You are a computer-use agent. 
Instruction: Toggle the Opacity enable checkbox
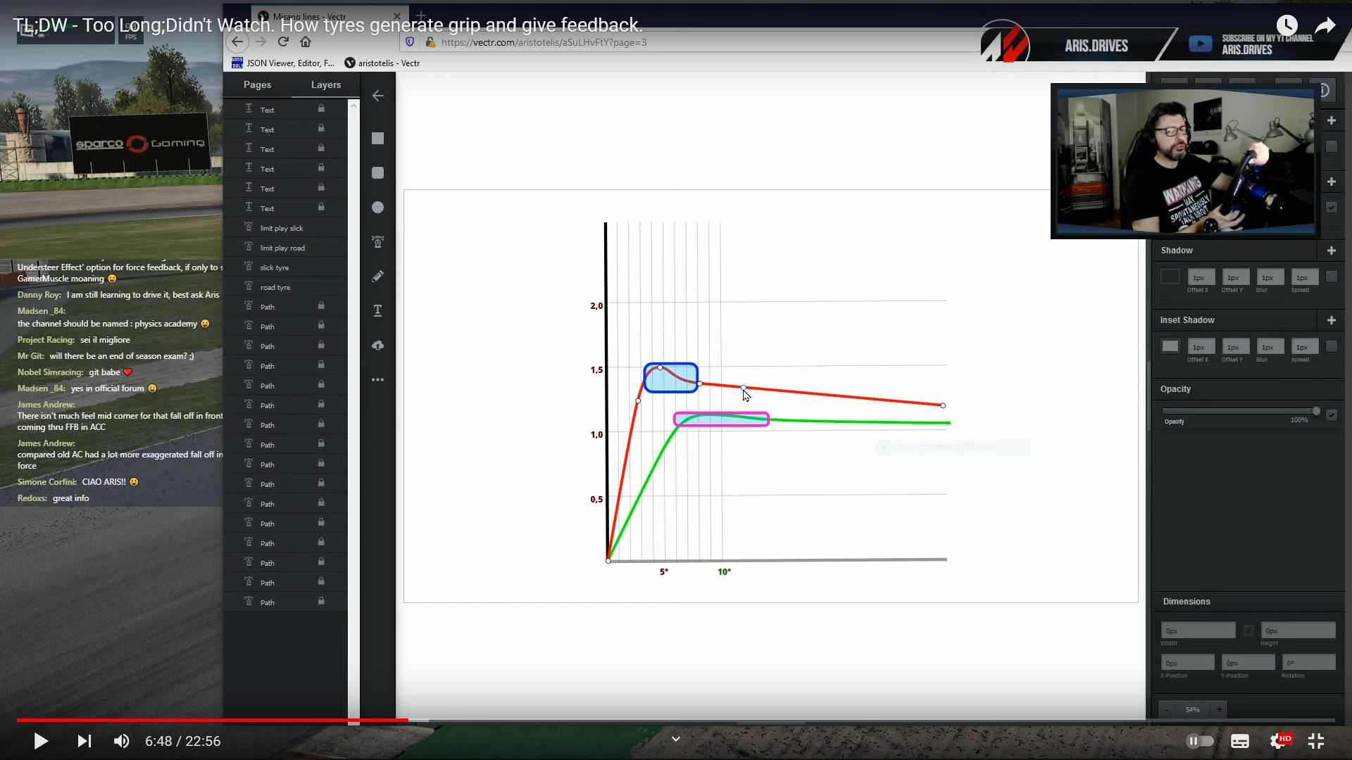[1331, 415]
